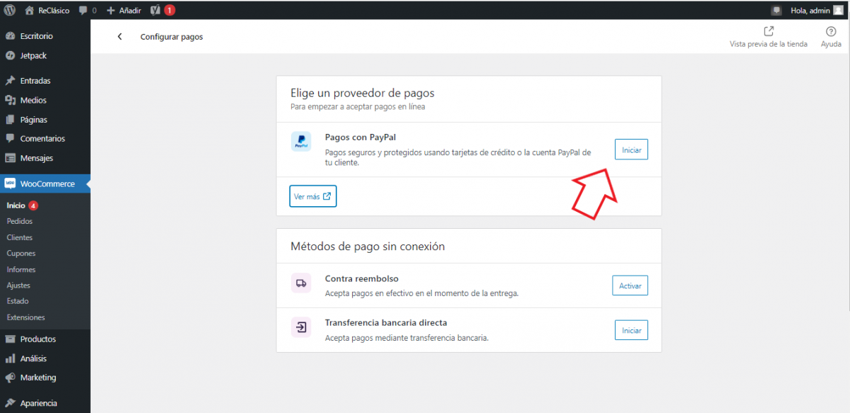Click the PayPal logo icon
Screen dimensions: 850x413
(x=301, y=142)
